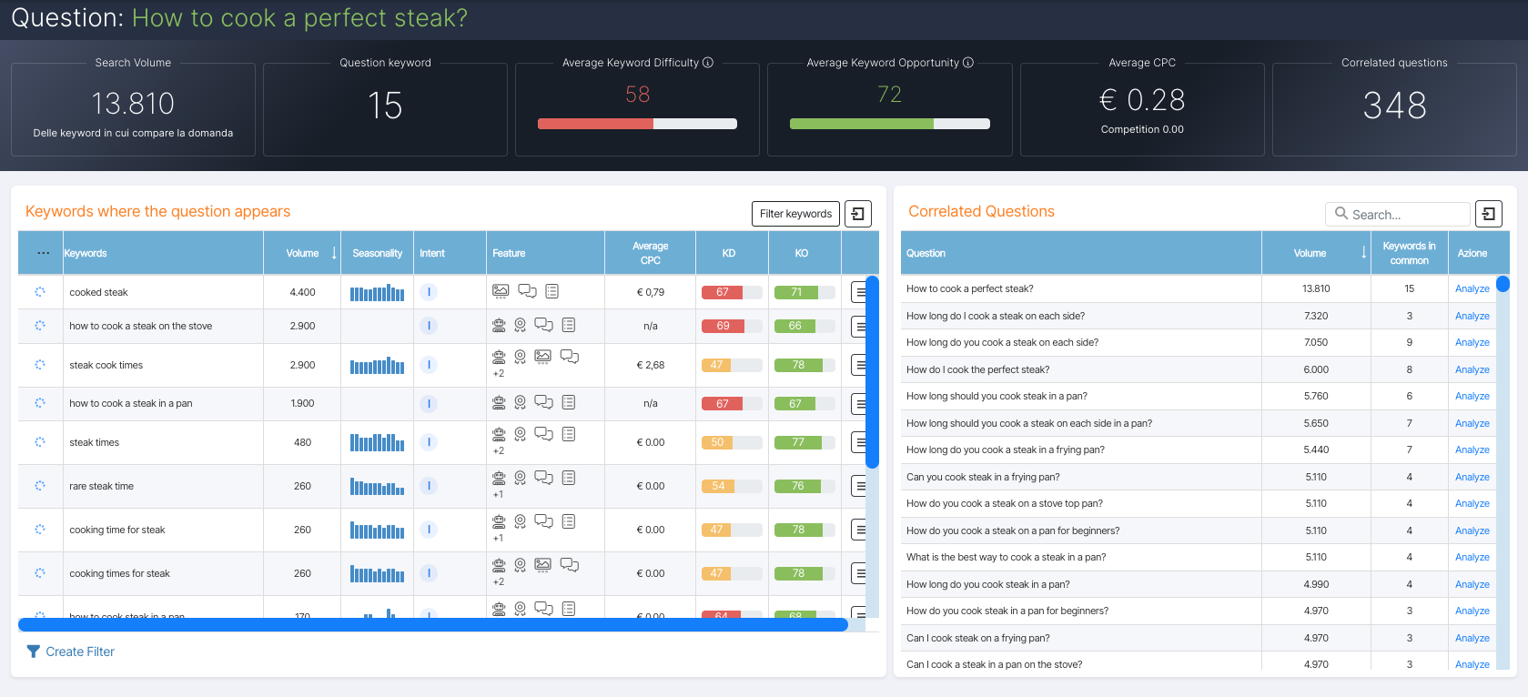Click 'How long do I cook a steak on each side?'

click(x=995, y=316)
